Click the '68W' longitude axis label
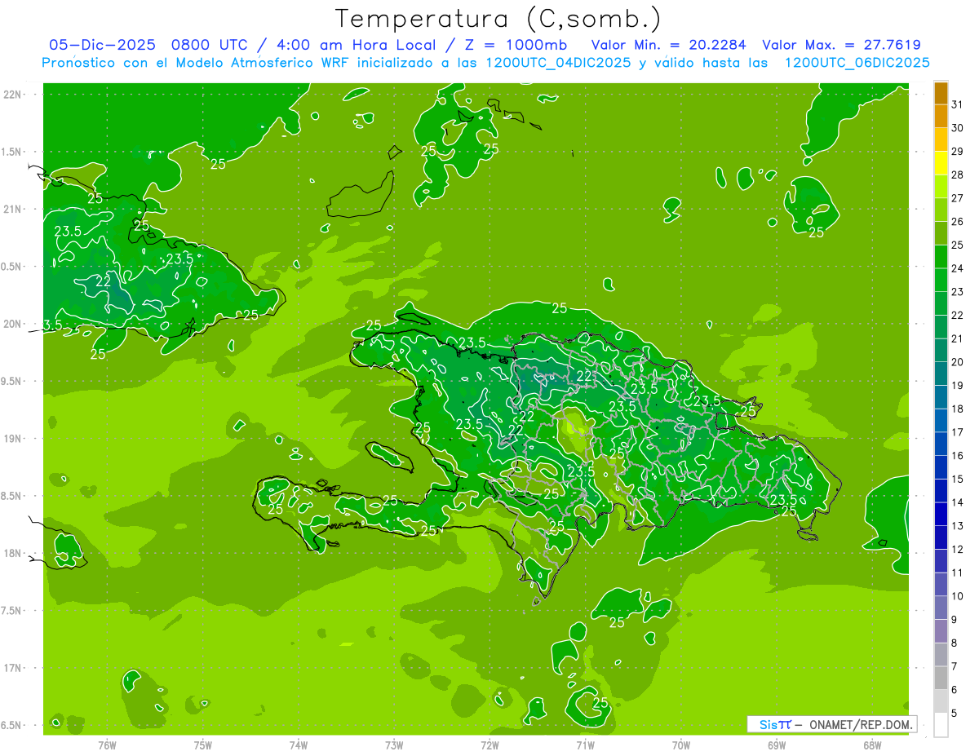 point(872,745)
